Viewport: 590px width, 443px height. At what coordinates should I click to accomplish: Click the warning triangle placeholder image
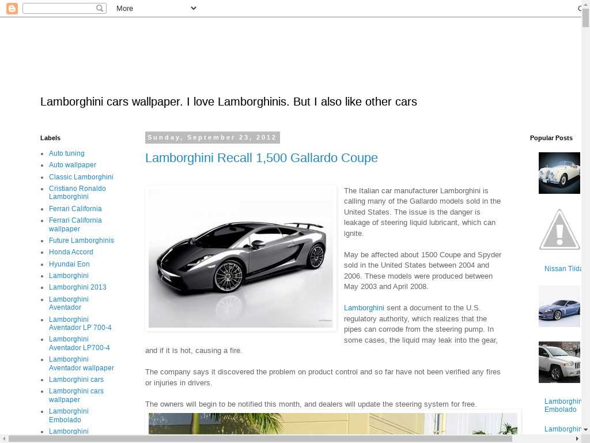pyautogui.click(x=559, y=230)
